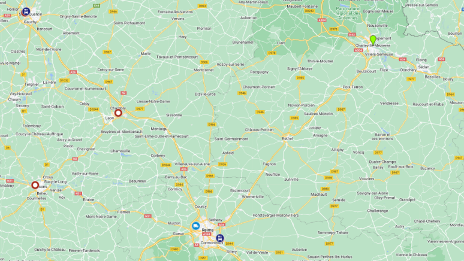Click the Reims city label
464x261 pixels.
tap(207, 230)
